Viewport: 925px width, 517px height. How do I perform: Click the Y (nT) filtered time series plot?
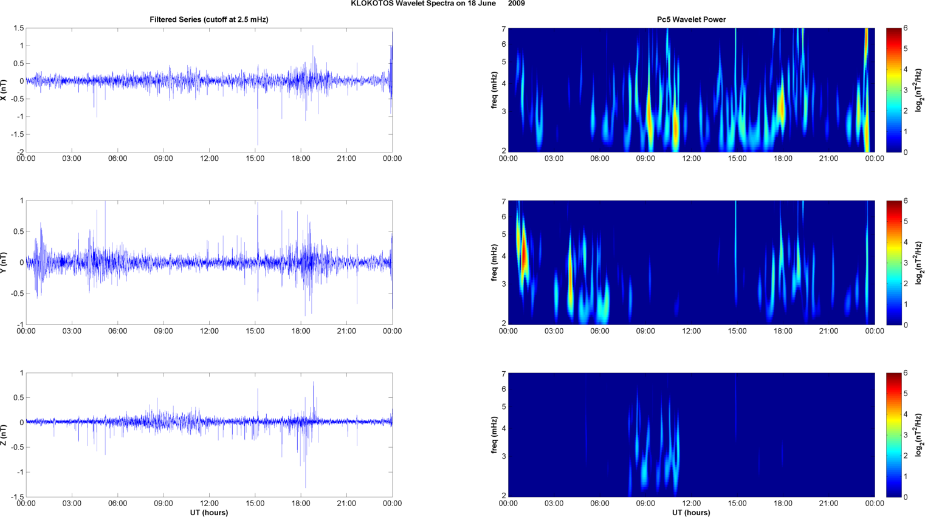click(209, 262)
